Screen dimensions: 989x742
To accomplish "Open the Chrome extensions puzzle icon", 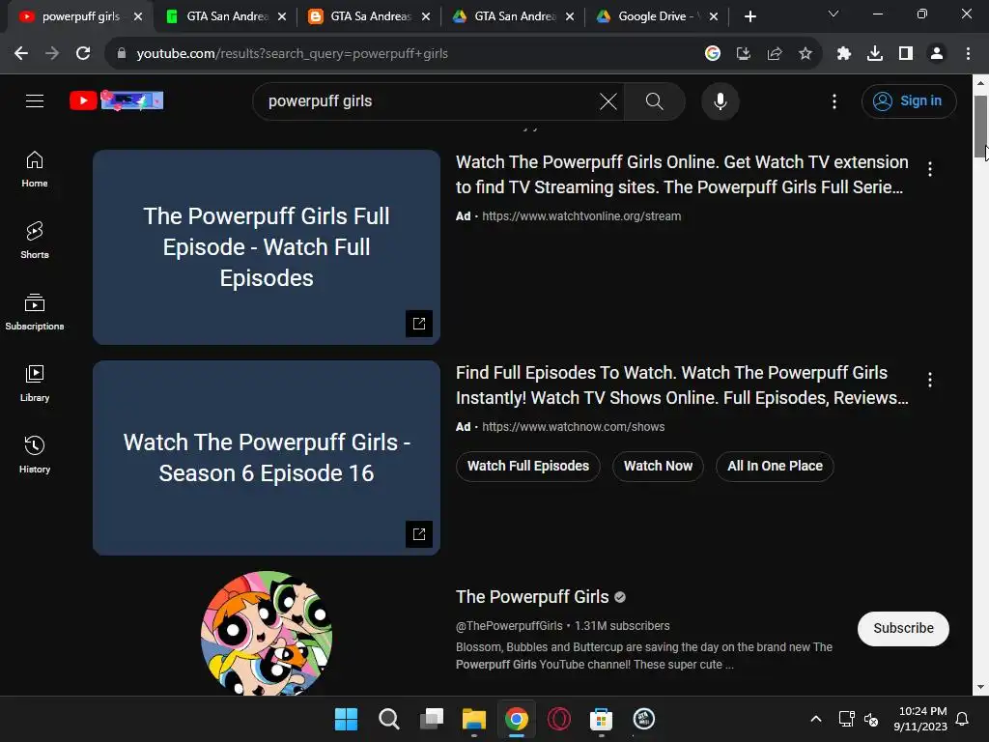I will click(844, 54).
